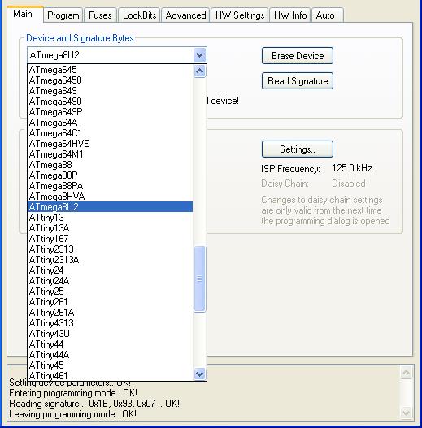Switch to the Advanced tab

click(185, 15)
